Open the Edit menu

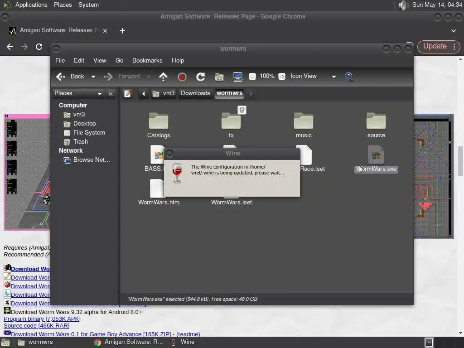click(79, 60)
